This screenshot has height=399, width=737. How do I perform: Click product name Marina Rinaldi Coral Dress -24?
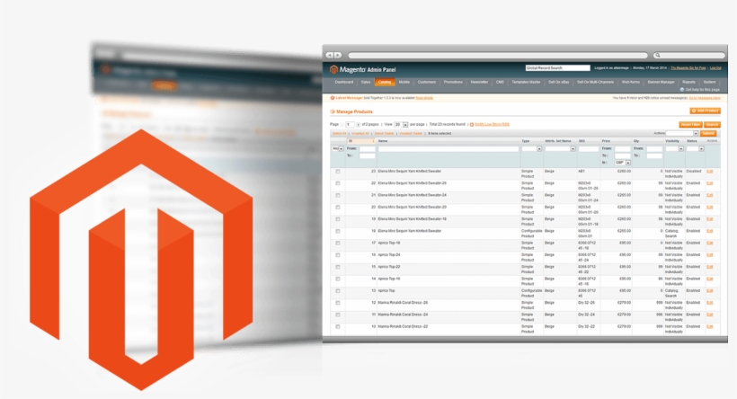tap(403, 315)
